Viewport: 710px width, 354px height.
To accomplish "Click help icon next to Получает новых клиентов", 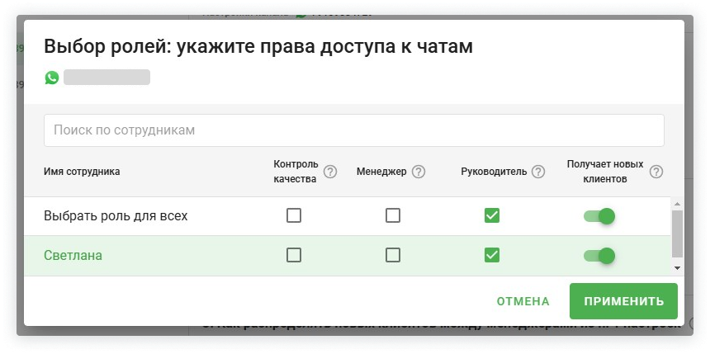I will tap(656, 172).
